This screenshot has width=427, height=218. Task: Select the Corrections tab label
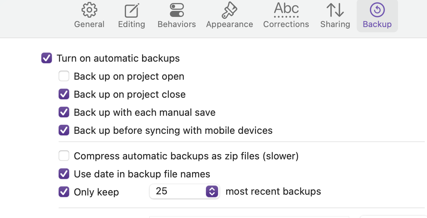(286, 24)
